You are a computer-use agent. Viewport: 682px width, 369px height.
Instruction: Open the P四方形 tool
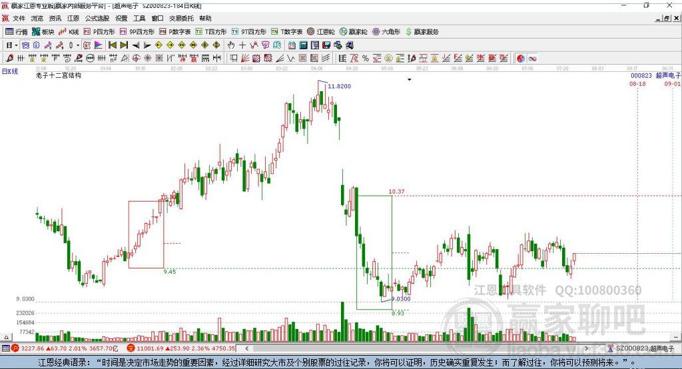(x=99, y=32)
